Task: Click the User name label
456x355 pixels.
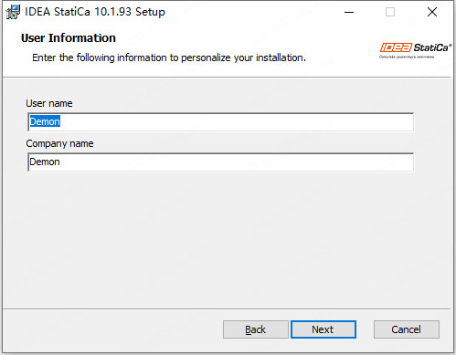Action: [x=49, y=103]
